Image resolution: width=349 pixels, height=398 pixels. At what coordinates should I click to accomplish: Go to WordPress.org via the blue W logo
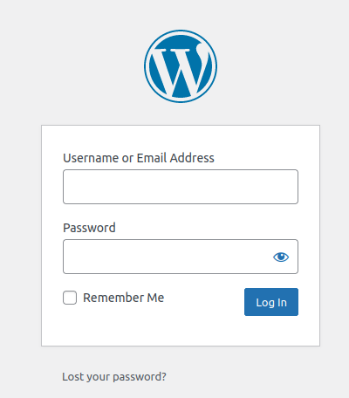click(181, 66)
